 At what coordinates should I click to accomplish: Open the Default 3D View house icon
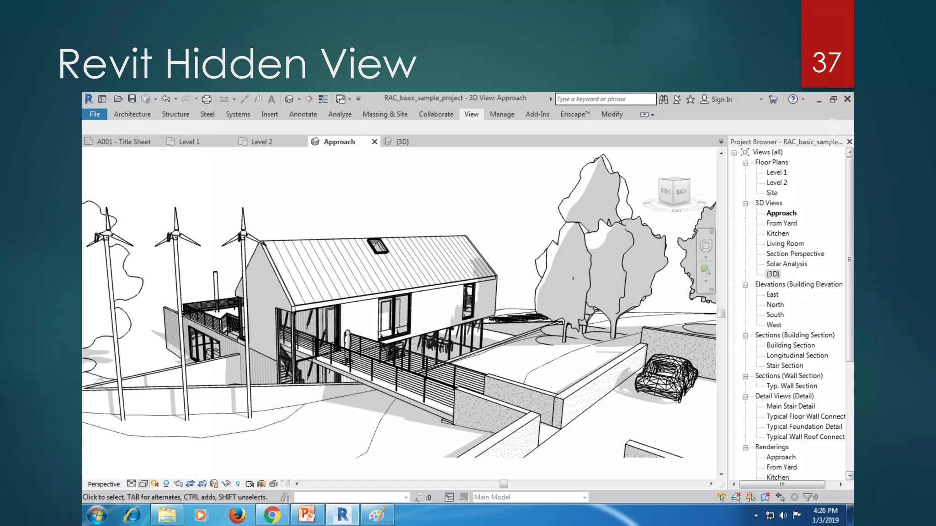(x=289, y=99)
